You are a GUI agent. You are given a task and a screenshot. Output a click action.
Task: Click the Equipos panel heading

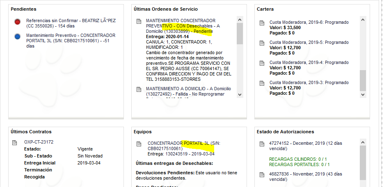142,132
